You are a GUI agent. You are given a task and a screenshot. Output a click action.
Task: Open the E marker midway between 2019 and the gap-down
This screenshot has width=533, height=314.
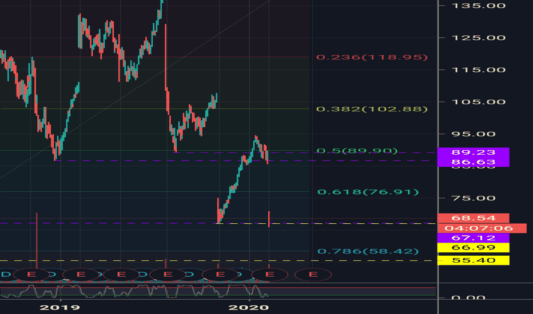click(121, 274)
